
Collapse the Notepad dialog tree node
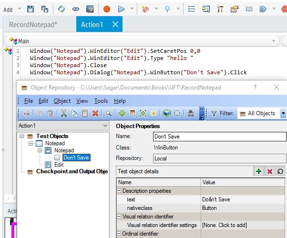[x=40, y=150]
